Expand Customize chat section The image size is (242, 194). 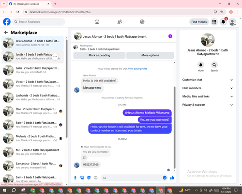click(x=208, y=80)
